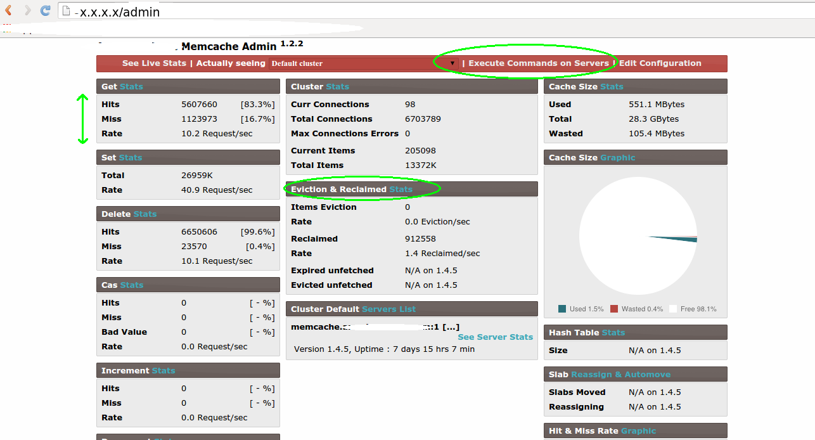This screenshot has height=440, width=815.
Task: Click the Expired unfetched label
Action: [x=332, y=271]
